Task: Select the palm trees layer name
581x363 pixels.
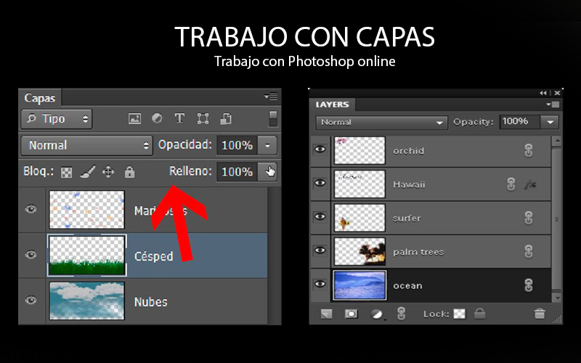Action: [x=418, y=252]
